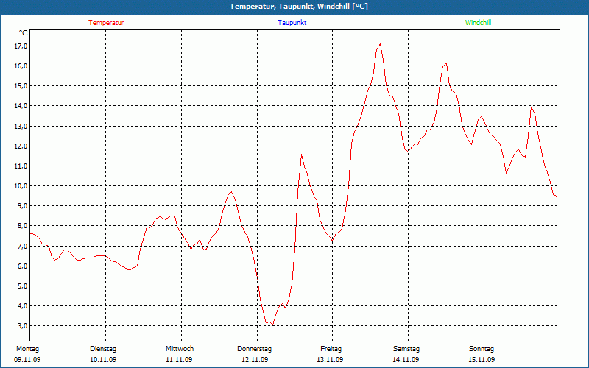Click the chart title 'Temperatur, Taupunkt, Windchill [°C]'

tap(299, 7)
